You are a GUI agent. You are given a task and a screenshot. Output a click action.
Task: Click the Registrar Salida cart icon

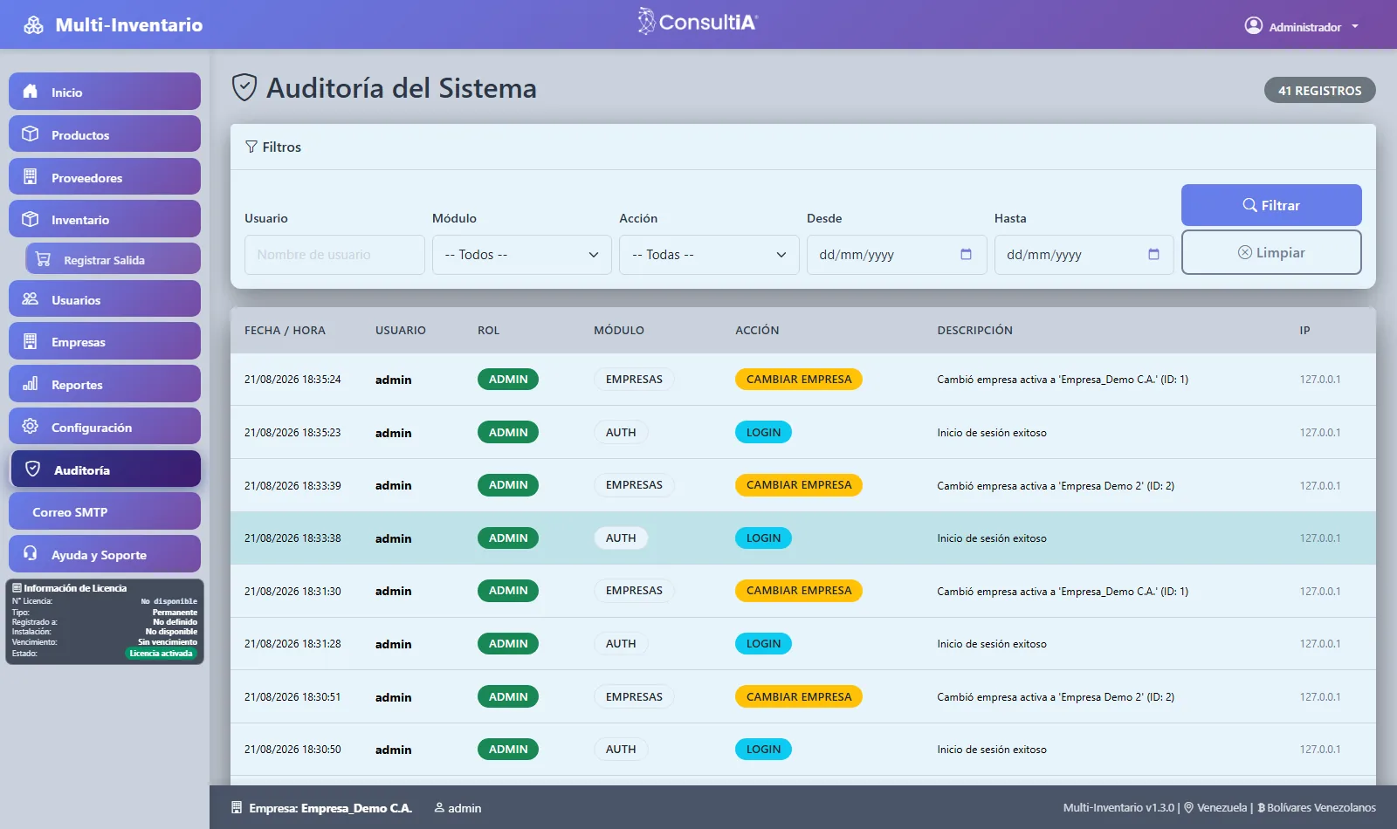[x=43, y=259]
